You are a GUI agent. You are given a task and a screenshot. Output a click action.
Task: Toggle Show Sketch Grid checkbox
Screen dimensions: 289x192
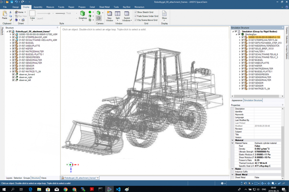(136, 12)
